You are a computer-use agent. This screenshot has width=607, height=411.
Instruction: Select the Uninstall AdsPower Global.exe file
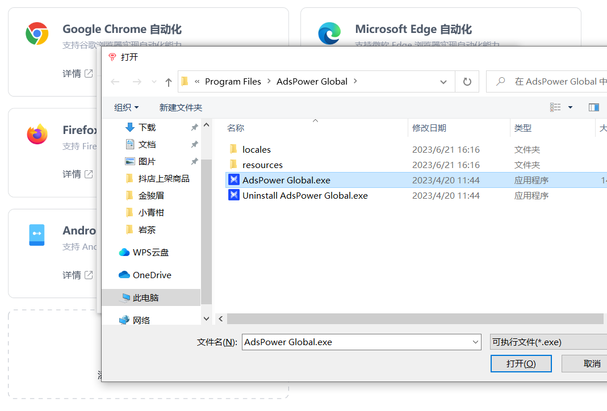tap(305, 195)
